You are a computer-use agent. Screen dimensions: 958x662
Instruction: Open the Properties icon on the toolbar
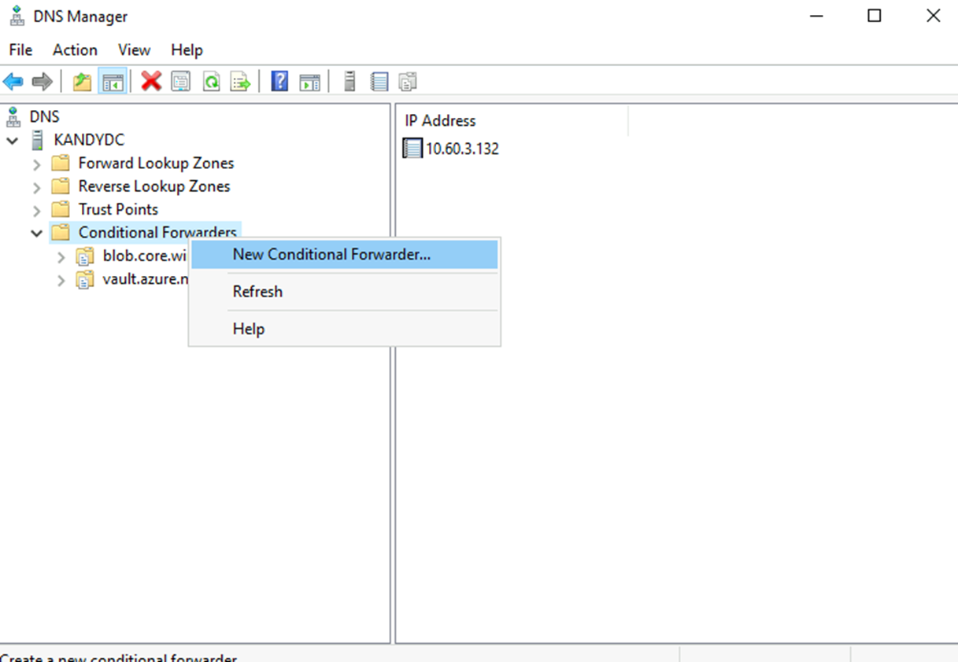click(181, 80)
